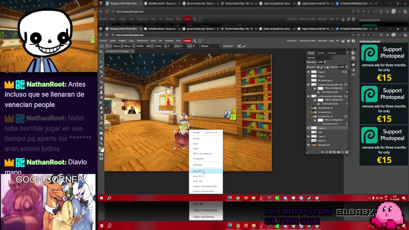
Task: Click the Facebook icon in Photopea header
Action: click(x=353, y=41)
